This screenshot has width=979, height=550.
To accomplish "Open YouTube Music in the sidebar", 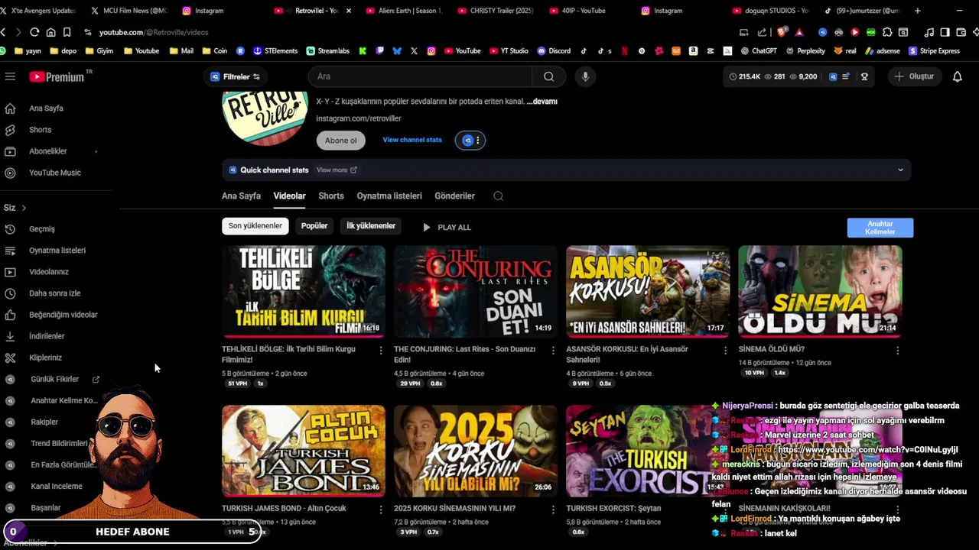I will click(x=54, y=173).
